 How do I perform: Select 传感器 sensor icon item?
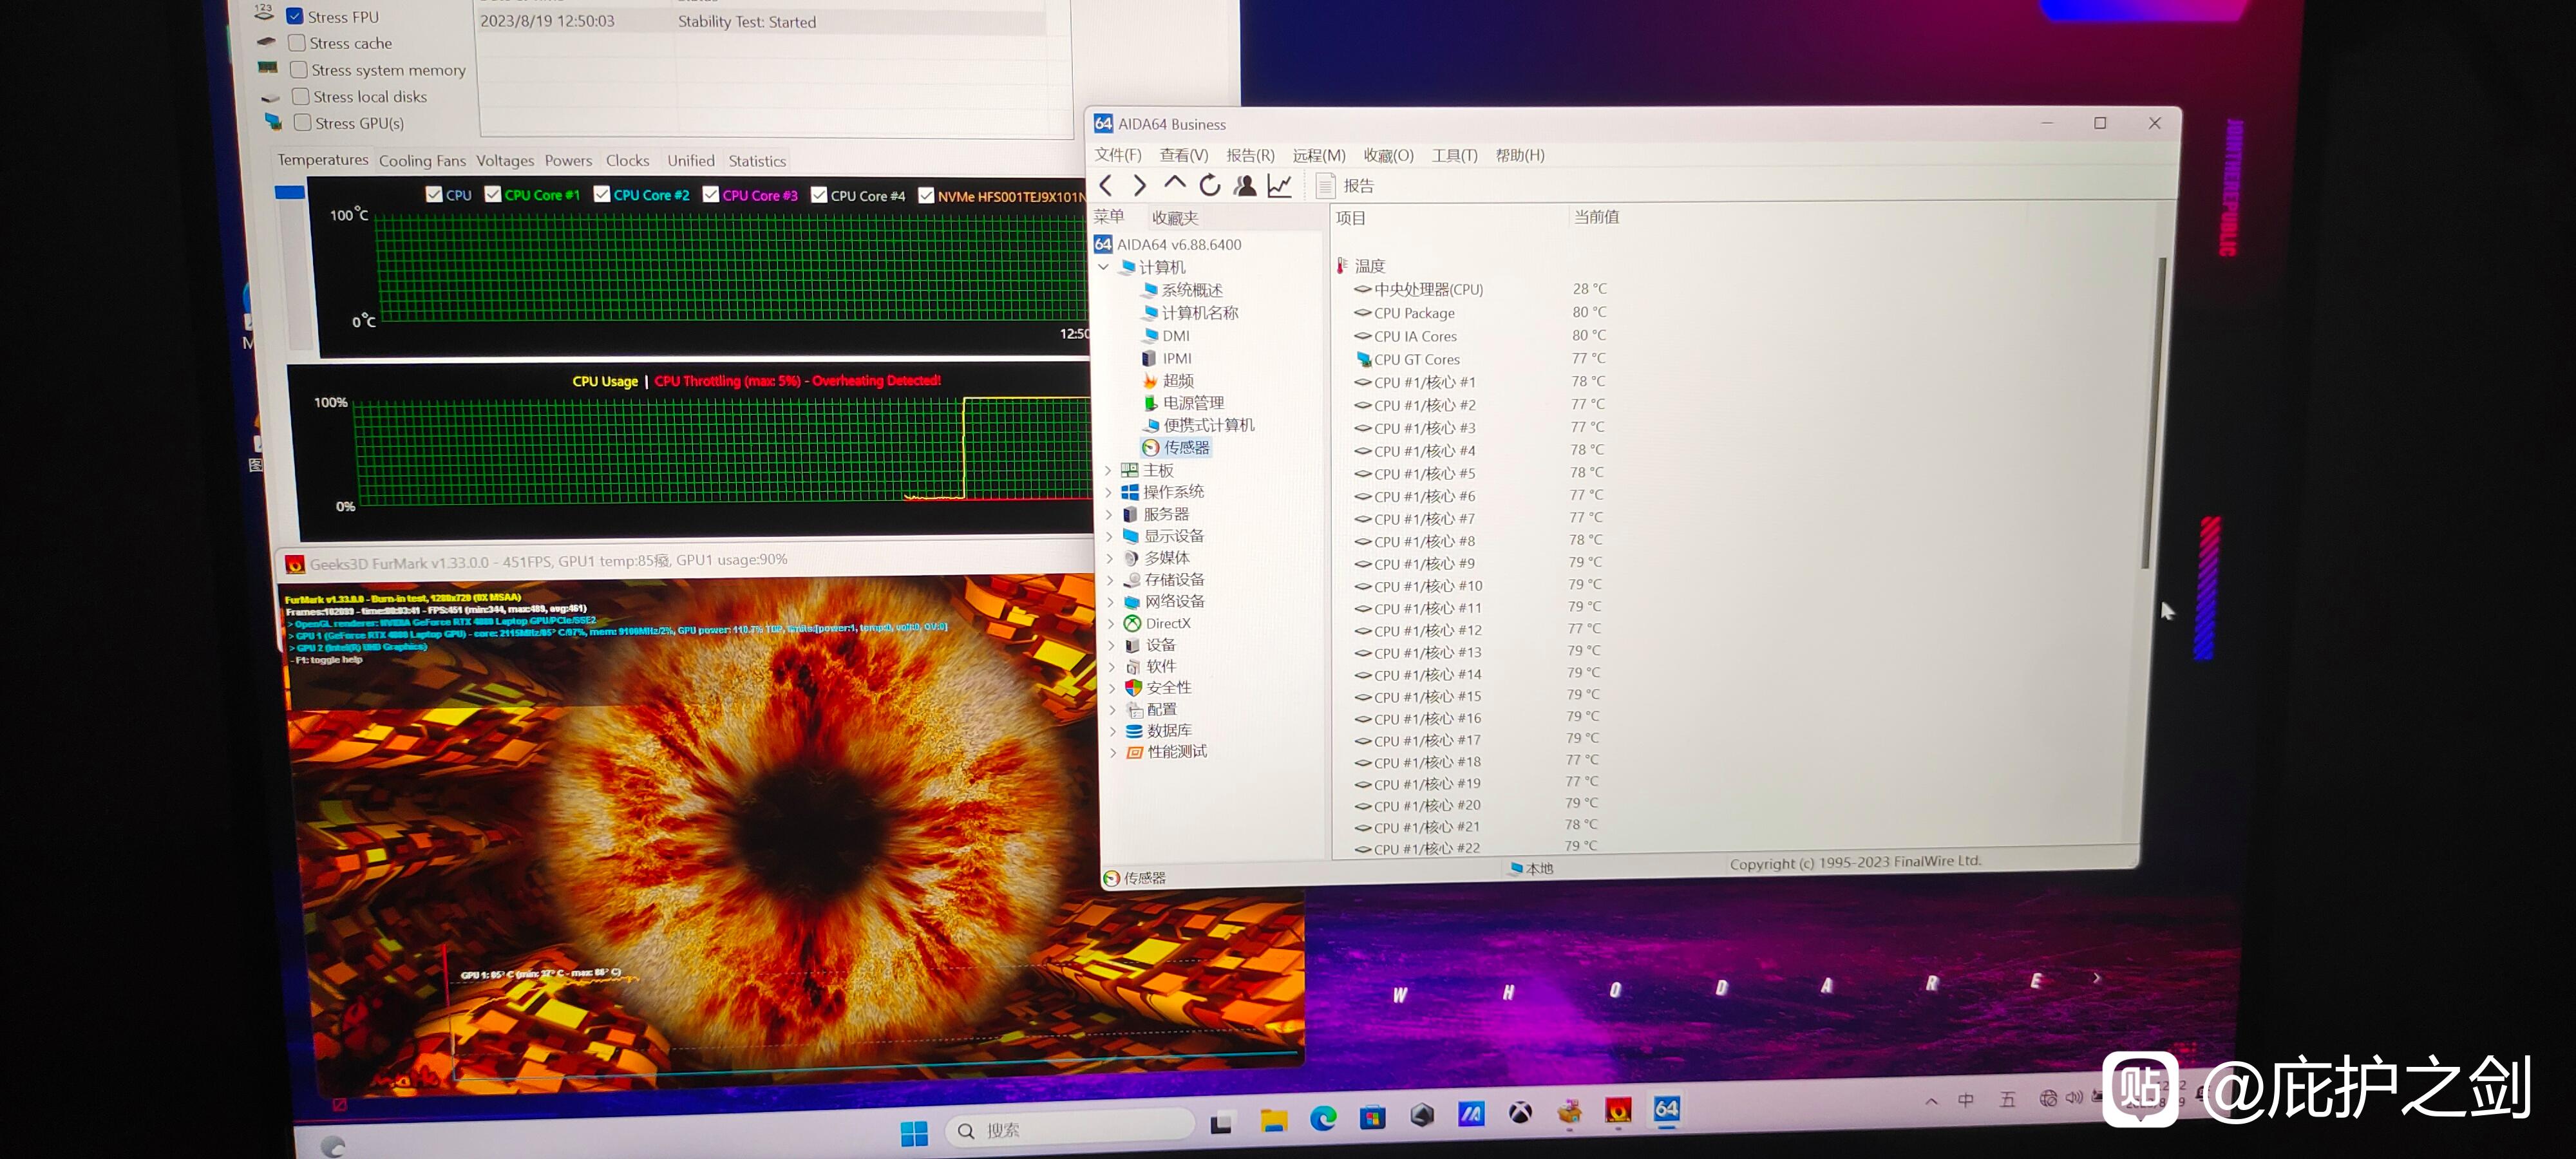point(1151,448)
